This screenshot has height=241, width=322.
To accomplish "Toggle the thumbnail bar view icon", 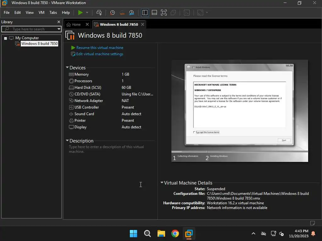I will click(154, 13).
